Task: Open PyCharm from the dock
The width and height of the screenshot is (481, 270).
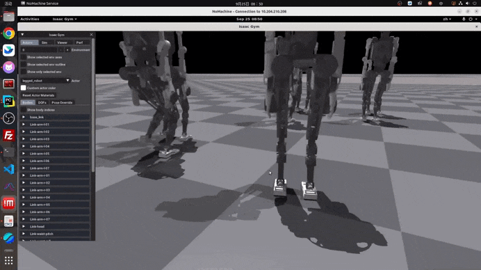Action: coord(8,101)
